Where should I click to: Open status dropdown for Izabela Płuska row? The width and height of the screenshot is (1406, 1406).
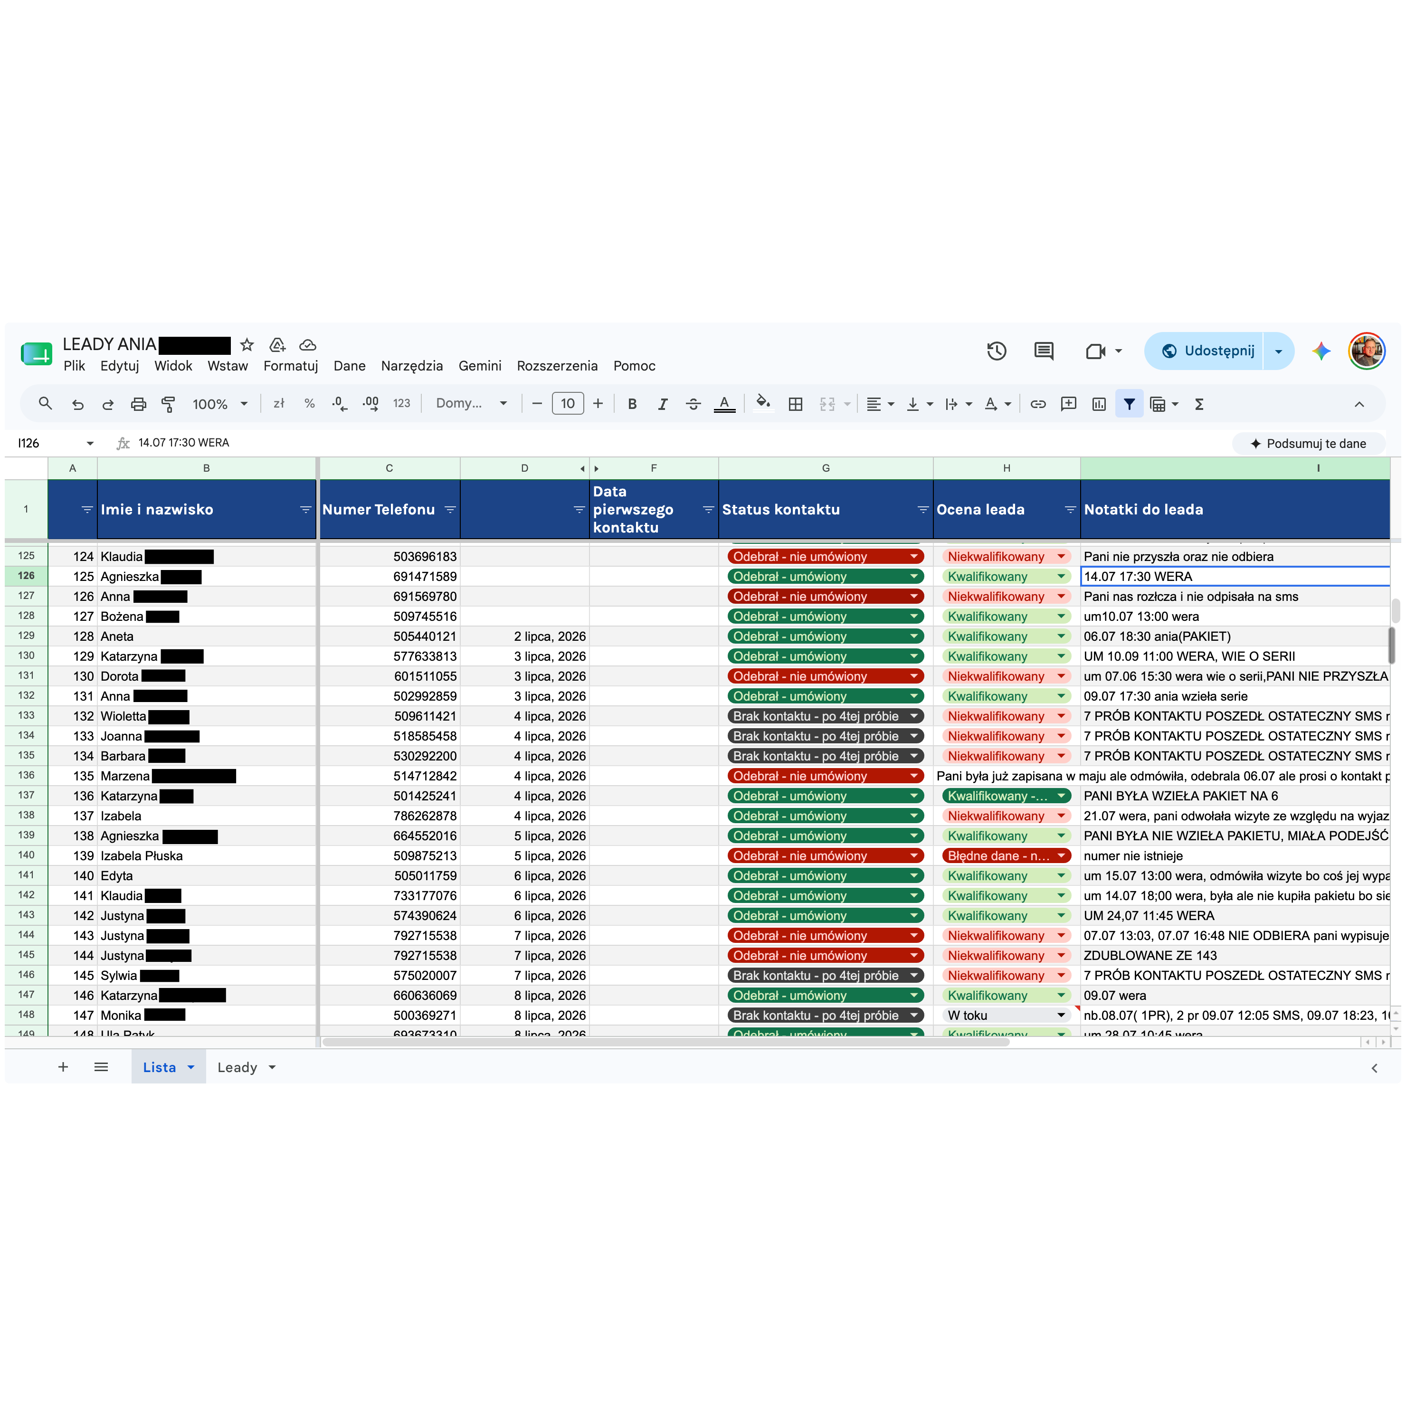tap(914, 856)
